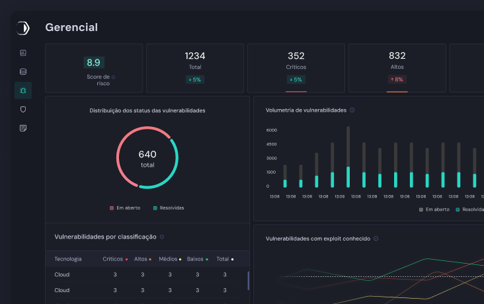This screenshot has height=304, width=484.
Task: Toggle Em aberto legend under donut chart
Action: tap(125, 208)
